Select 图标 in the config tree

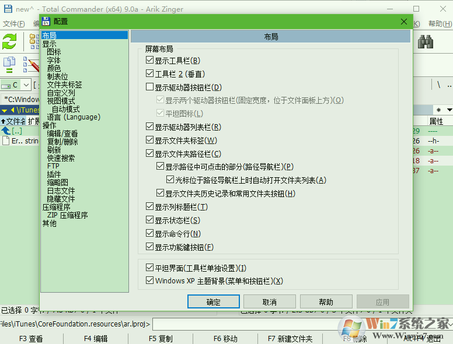pyautogui.click(x=54, y=52)
